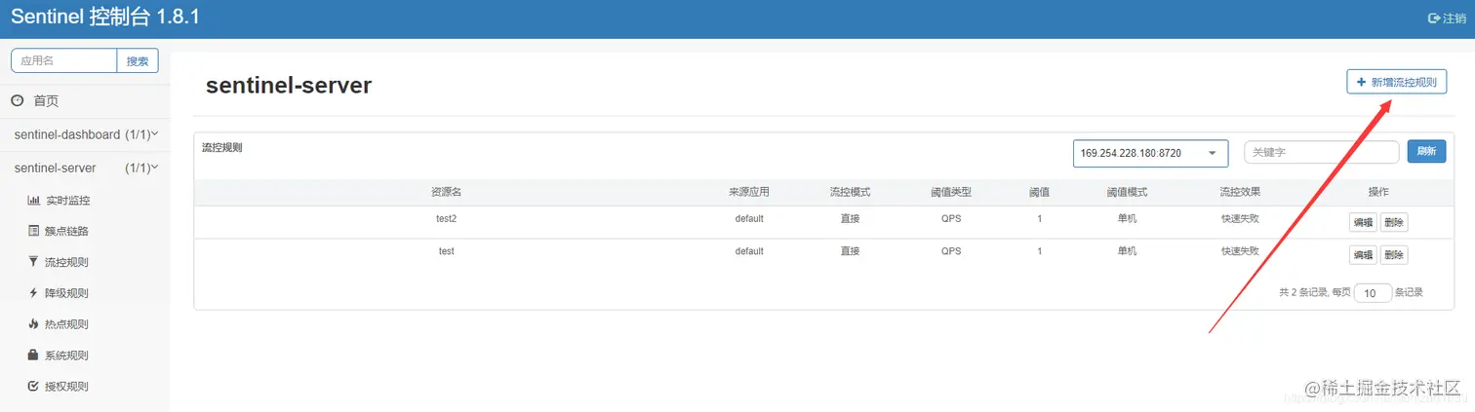Click the lock icon beside 系统规则
1475x412 pixels.
coord(34,356)
